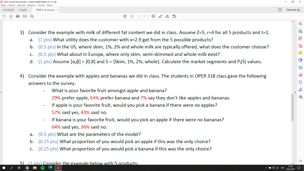Go to next page with down arrow
The image size is (304, 171).
pos(132,17)
